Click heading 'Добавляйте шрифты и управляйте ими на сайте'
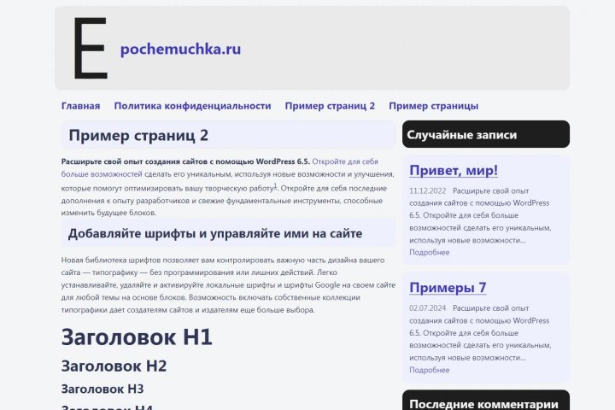Image resolution: width=615 pixels, height=410 pixels. coord(215,233)
